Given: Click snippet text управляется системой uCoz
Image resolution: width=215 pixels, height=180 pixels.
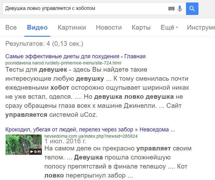Looking at the screenshot, I should click(51, 115).
